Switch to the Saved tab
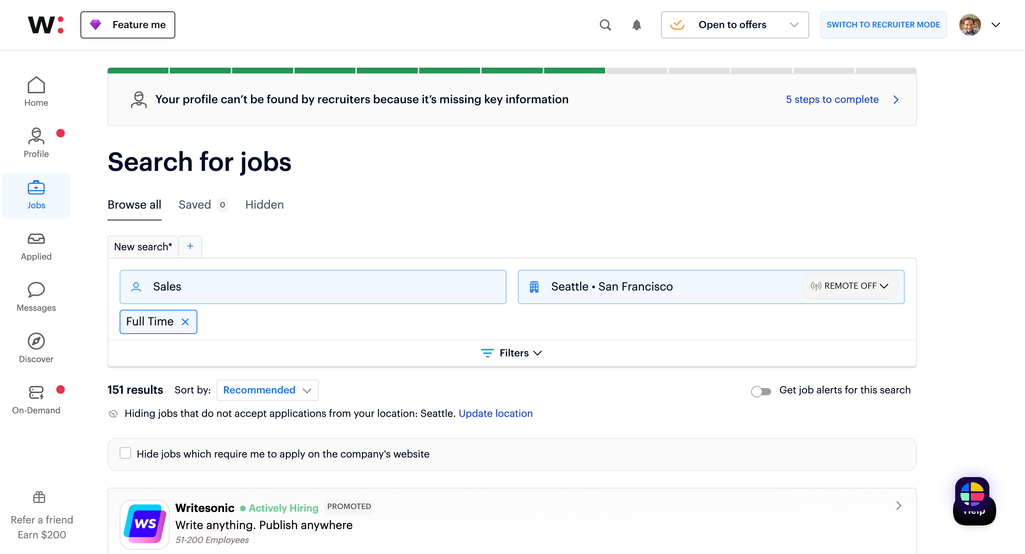This screenshot has height=554, width=1025. pyautogui.click(x=194, y=204)
